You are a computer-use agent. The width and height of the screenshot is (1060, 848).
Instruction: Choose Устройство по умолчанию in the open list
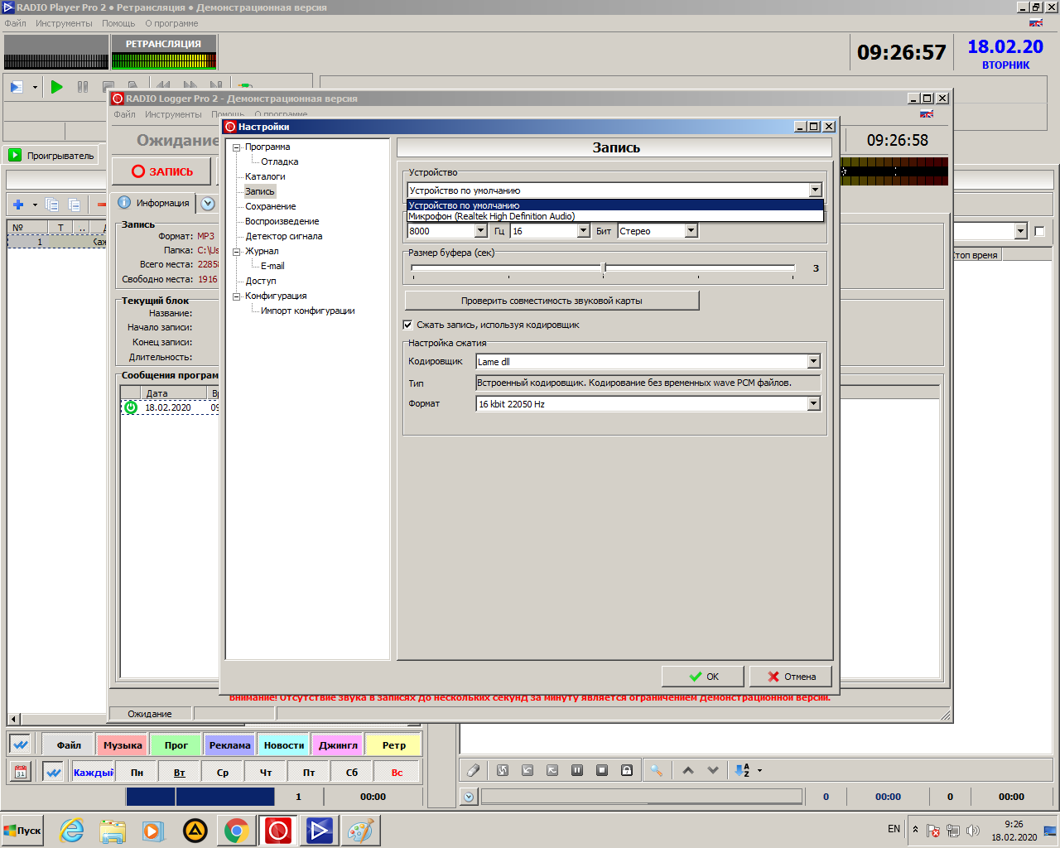pyautogui.click(x=615, y=205)
